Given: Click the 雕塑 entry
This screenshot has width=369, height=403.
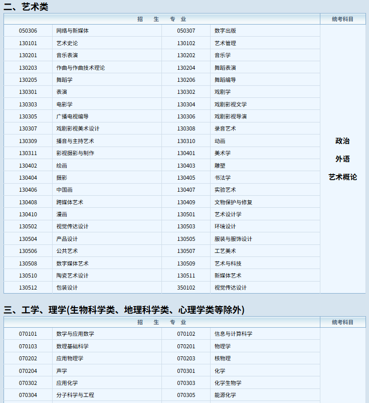Looking at the screenshot, I should point(220,166).
